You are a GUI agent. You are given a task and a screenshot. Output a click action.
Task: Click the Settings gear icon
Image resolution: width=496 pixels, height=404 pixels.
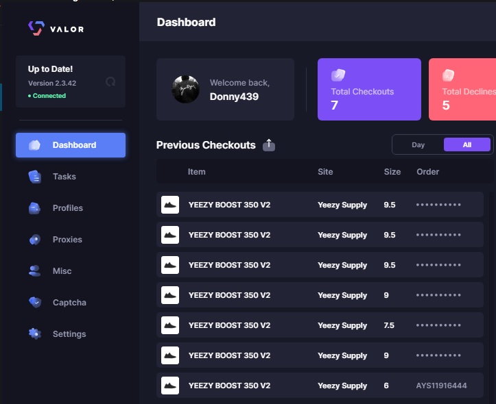point(35,333)
